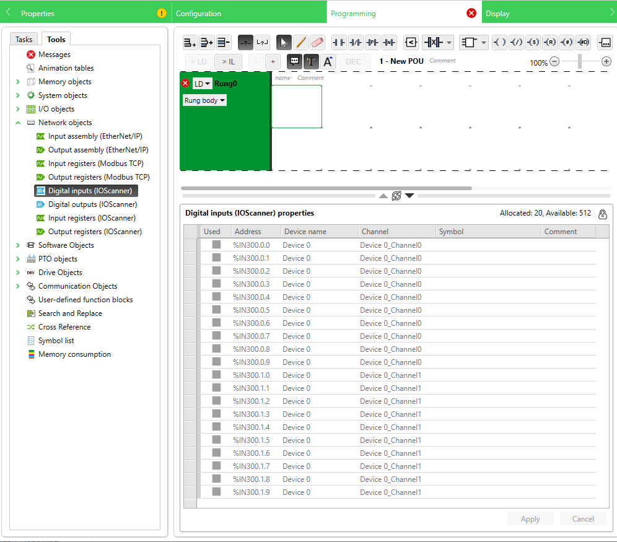Viewport: 617px width, 542px height.
Task: Select the draw wire pencil tool
Action: pos(300,42)
